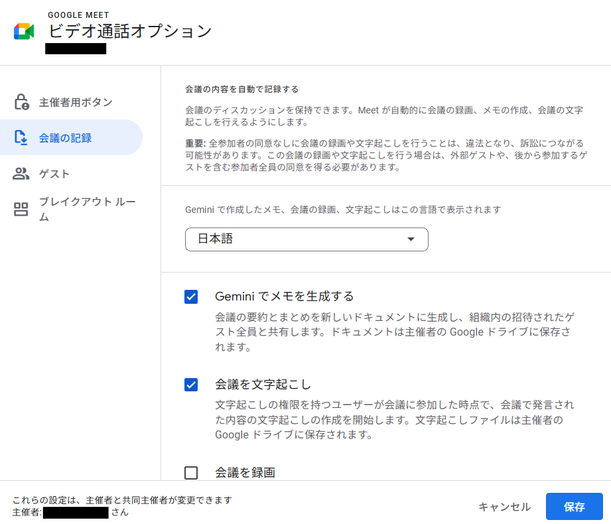Open the 日本語 language dropdown

[306, 239]
